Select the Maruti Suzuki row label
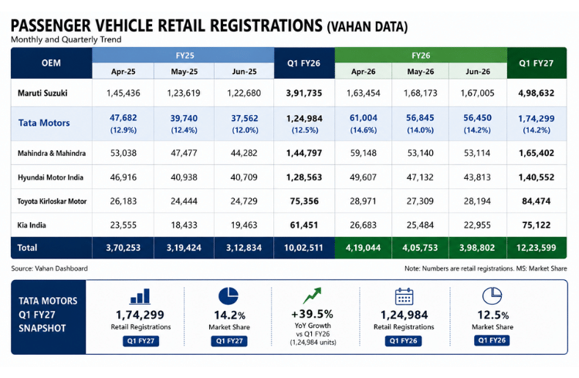Viewport: 579px width, 378px height. 42,93
